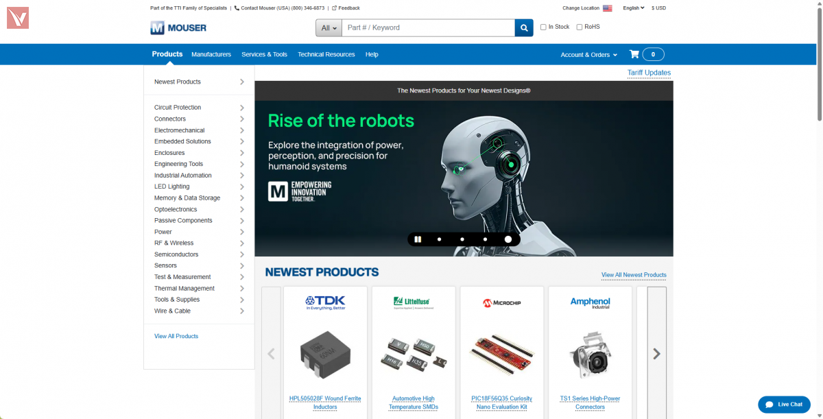Viewport: 823px width, 419px height.
Task: Open HPL505028F Wound Ferrite Inductors link
Action: click(x=325, y=403)
